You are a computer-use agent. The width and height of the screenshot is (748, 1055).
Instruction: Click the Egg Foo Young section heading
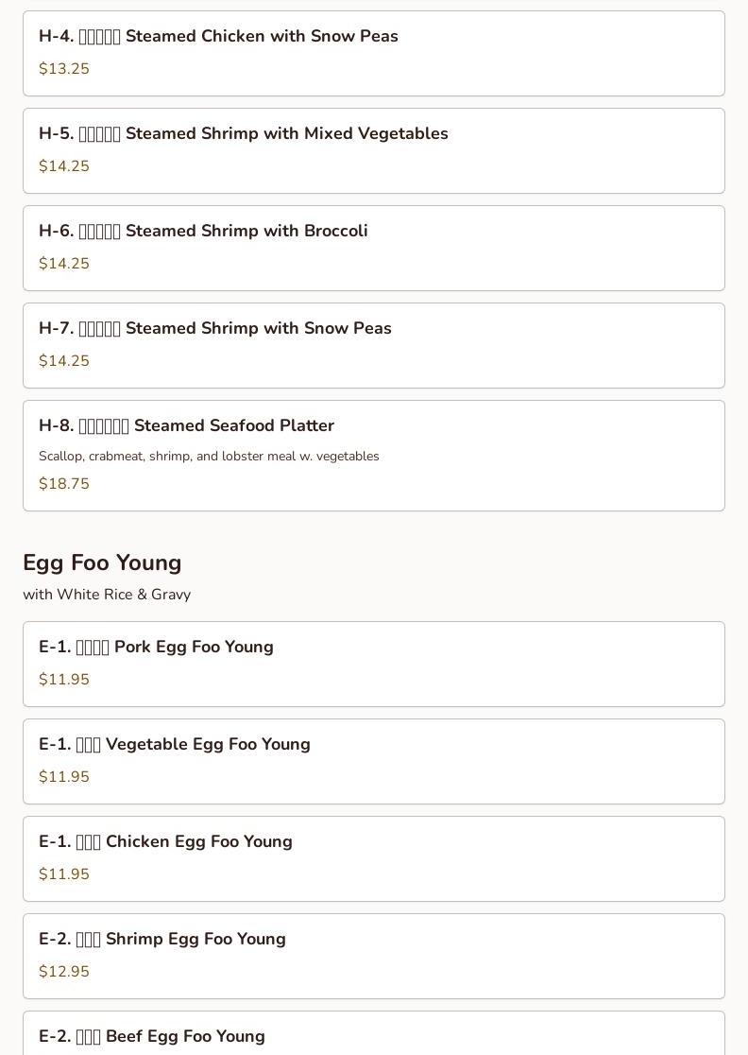(x=102, y=562)
